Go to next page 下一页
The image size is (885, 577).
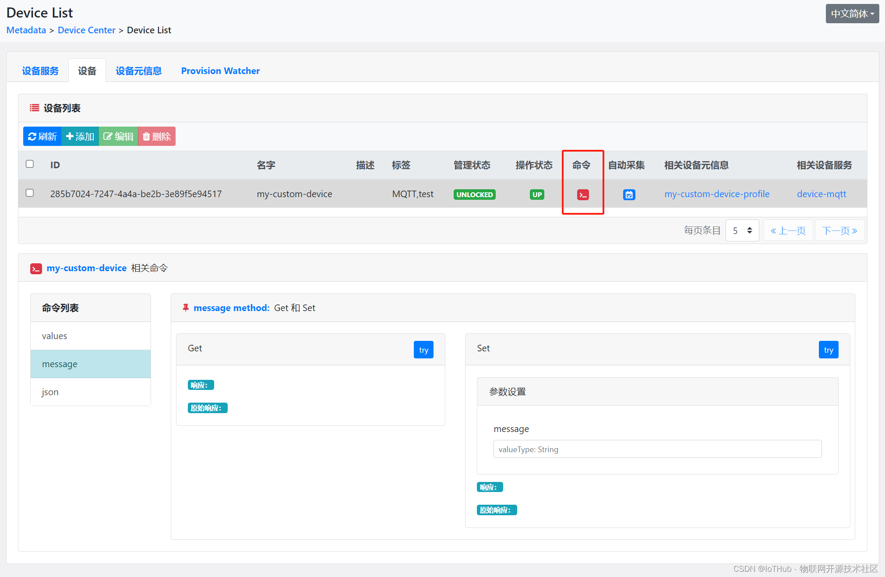coord(839,230)
